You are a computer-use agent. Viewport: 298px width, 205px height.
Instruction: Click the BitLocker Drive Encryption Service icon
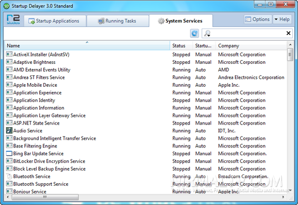(9, 161)
